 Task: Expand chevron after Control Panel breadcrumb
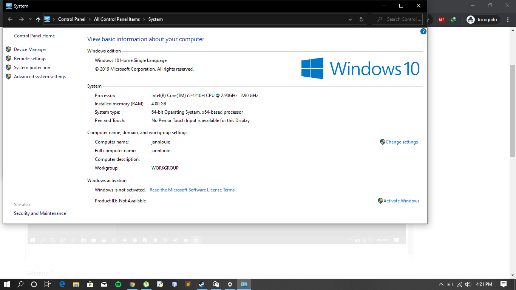coord(90,19)
